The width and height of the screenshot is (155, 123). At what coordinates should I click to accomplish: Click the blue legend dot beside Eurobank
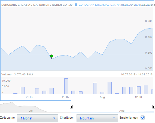(76, 5)
